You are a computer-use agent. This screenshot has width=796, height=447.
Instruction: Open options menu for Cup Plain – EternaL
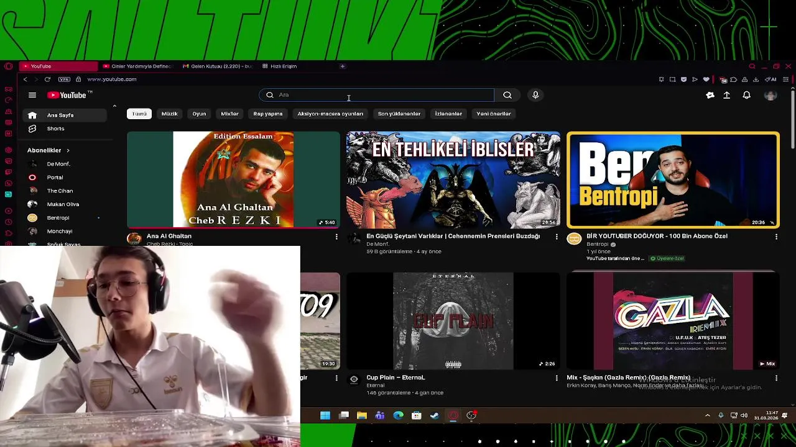[557, 378]
